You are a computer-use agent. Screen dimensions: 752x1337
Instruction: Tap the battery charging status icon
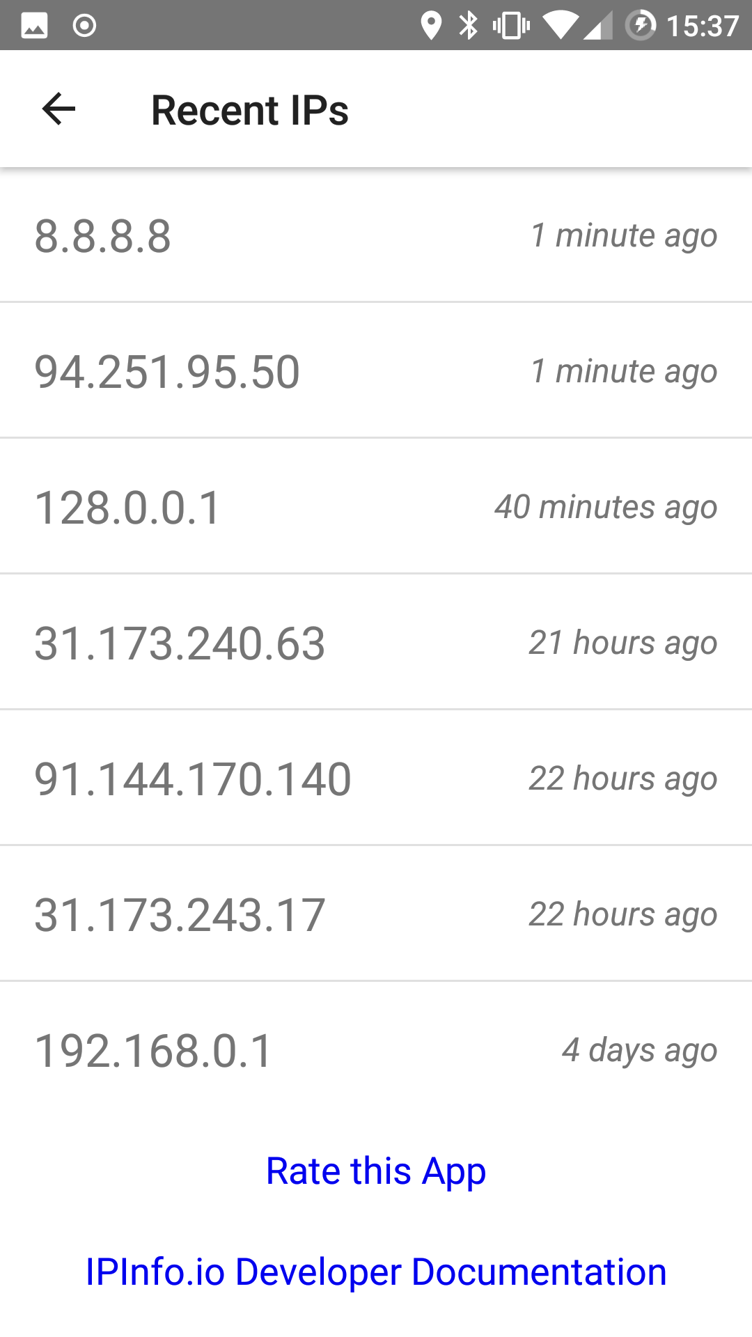click(641, 26)
